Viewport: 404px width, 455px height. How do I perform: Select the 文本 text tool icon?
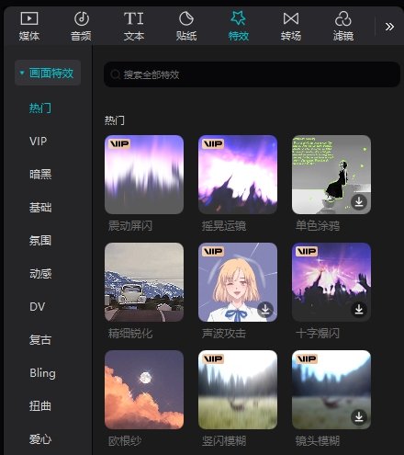[134, 18]
